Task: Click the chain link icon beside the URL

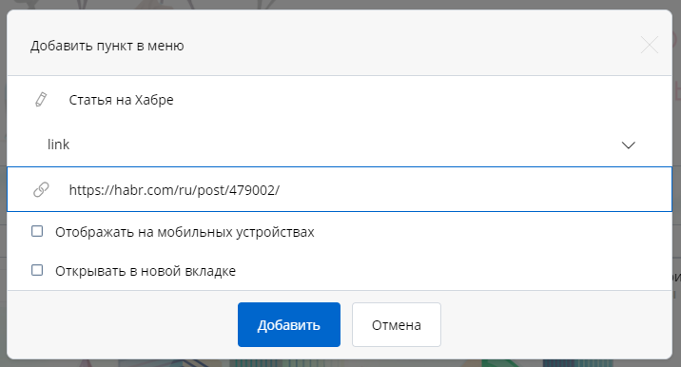Action: (41, 189)
